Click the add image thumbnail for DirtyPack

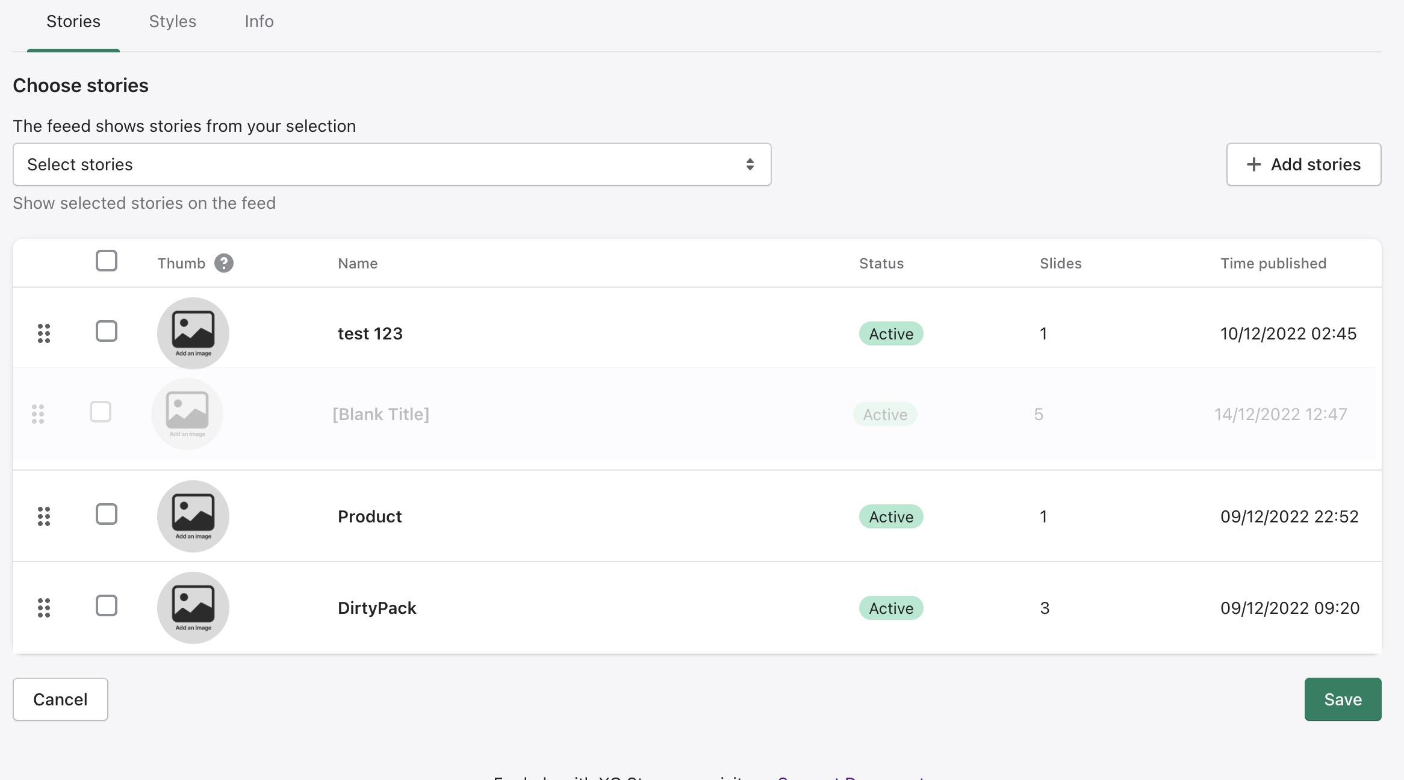tap(193, 608)
